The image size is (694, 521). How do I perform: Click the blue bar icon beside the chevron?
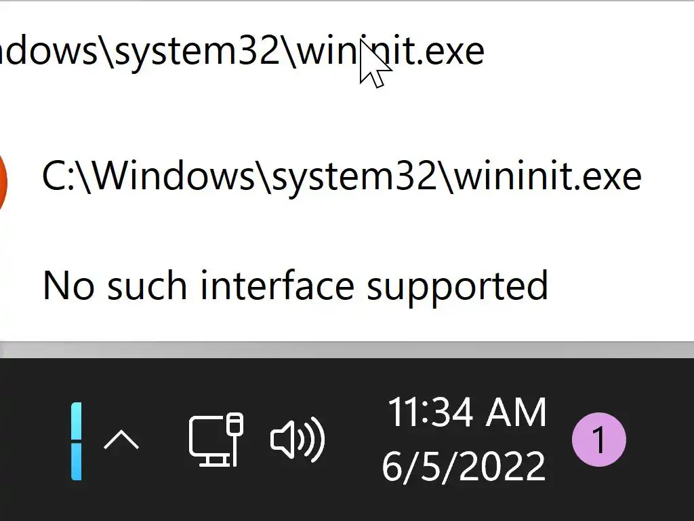coord(77,441)
